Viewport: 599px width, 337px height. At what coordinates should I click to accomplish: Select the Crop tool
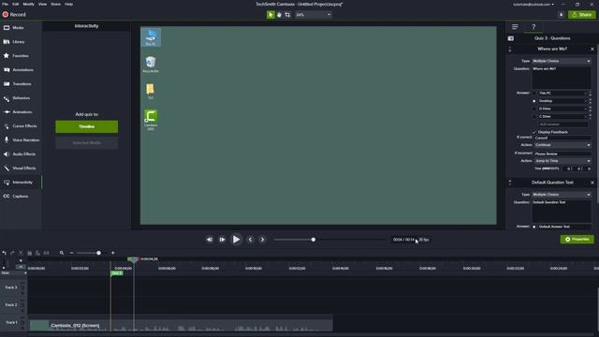tap(287, 15)
